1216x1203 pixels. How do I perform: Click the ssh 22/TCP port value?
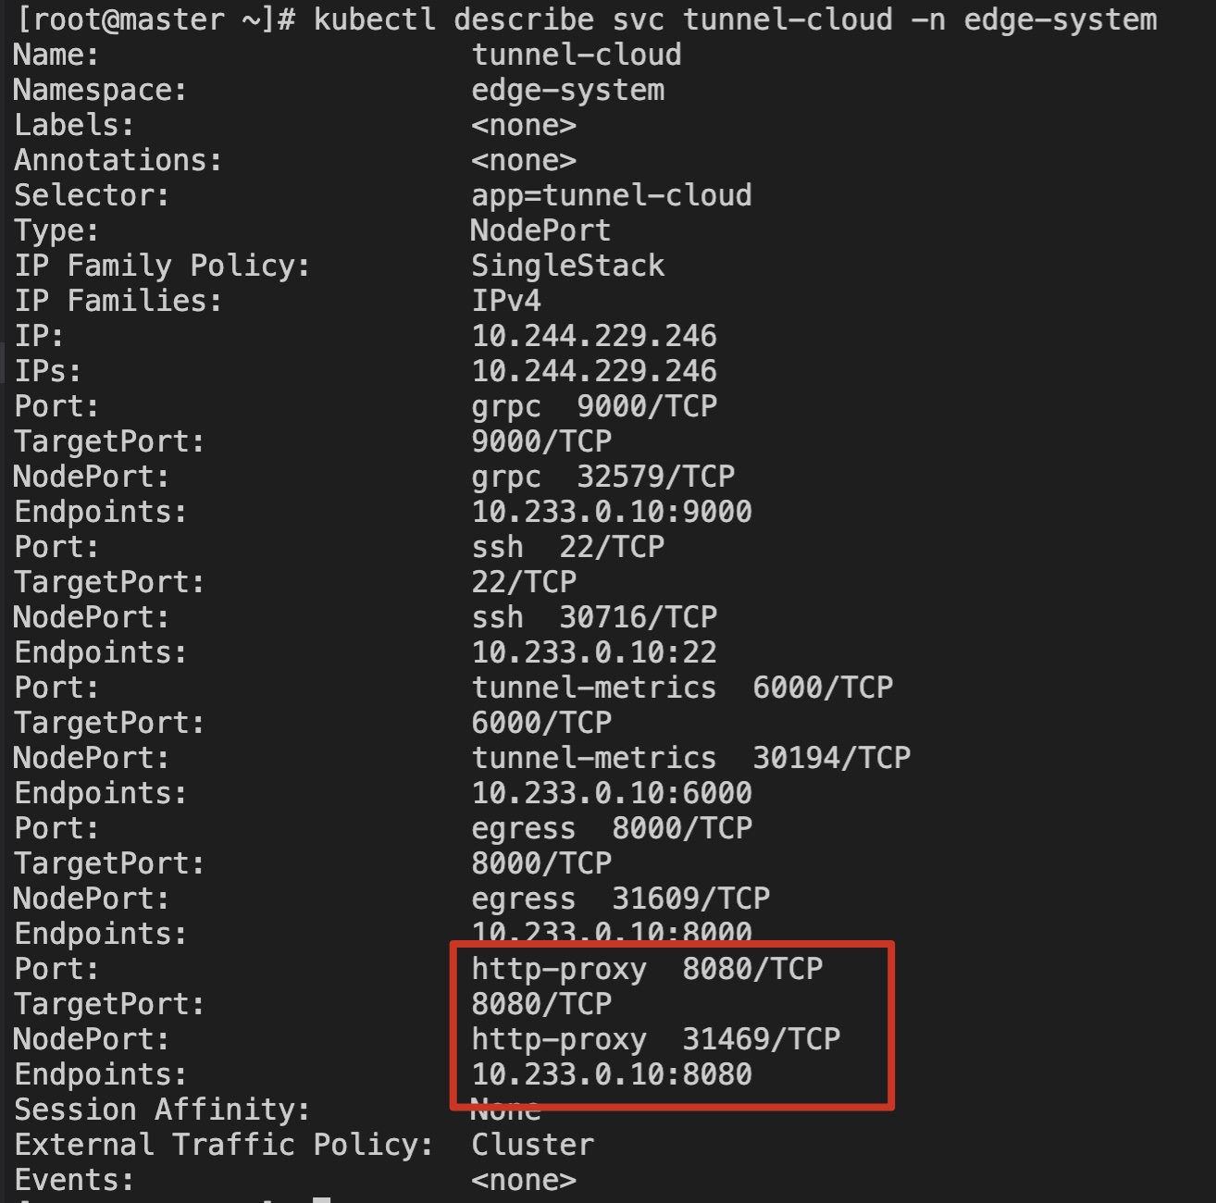coord(567,547)
